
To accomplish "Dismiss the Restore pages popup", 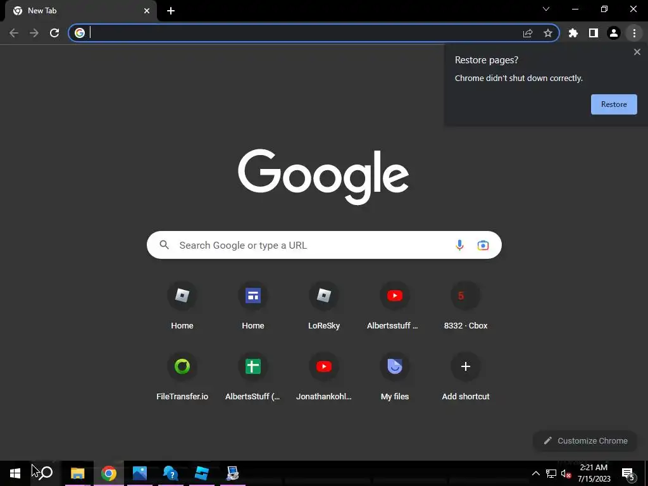I will pyautogui.click(x=637, y=52).
